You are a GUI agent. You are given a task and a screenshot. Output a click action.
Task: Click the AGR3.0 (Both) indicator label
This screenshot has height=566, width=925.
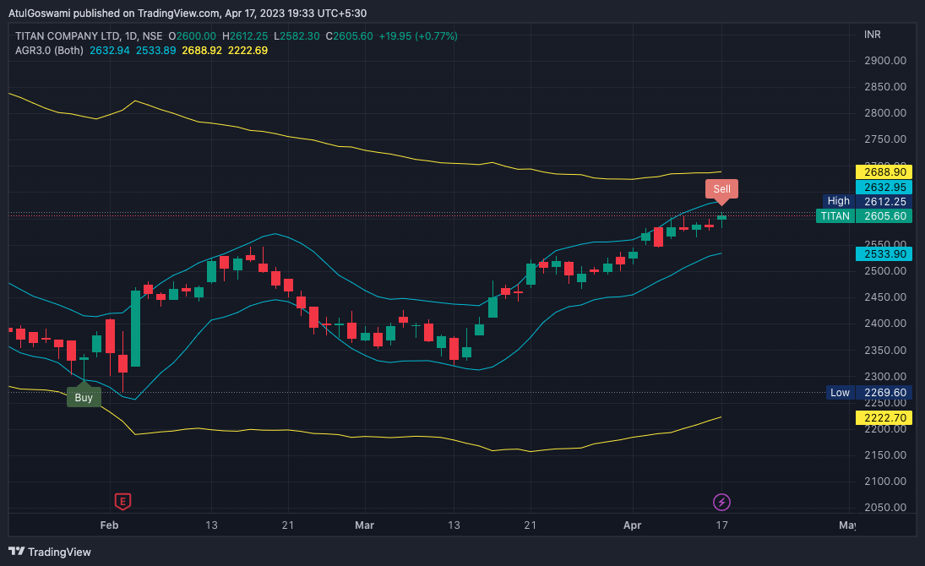49,50
